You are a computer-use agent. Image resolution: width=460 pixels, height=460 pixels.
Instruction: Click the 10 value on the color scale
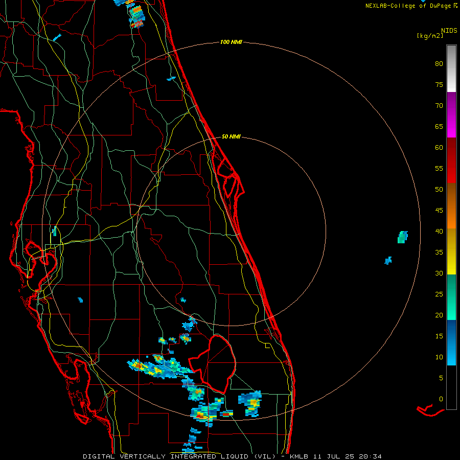pos(439,357)
